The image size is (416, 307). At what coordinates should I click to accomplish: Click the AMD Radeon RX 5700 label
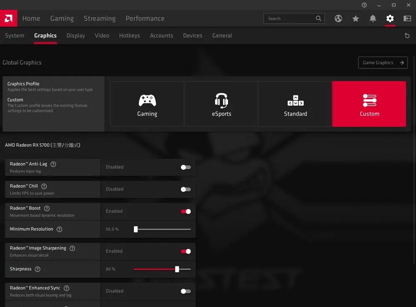(42, 145)
